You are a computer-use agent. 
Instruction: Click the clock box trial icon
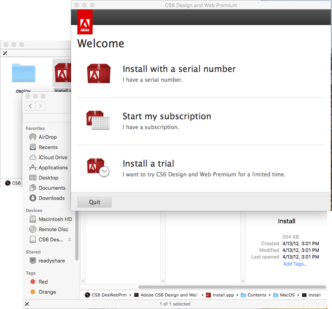(98, 167)
